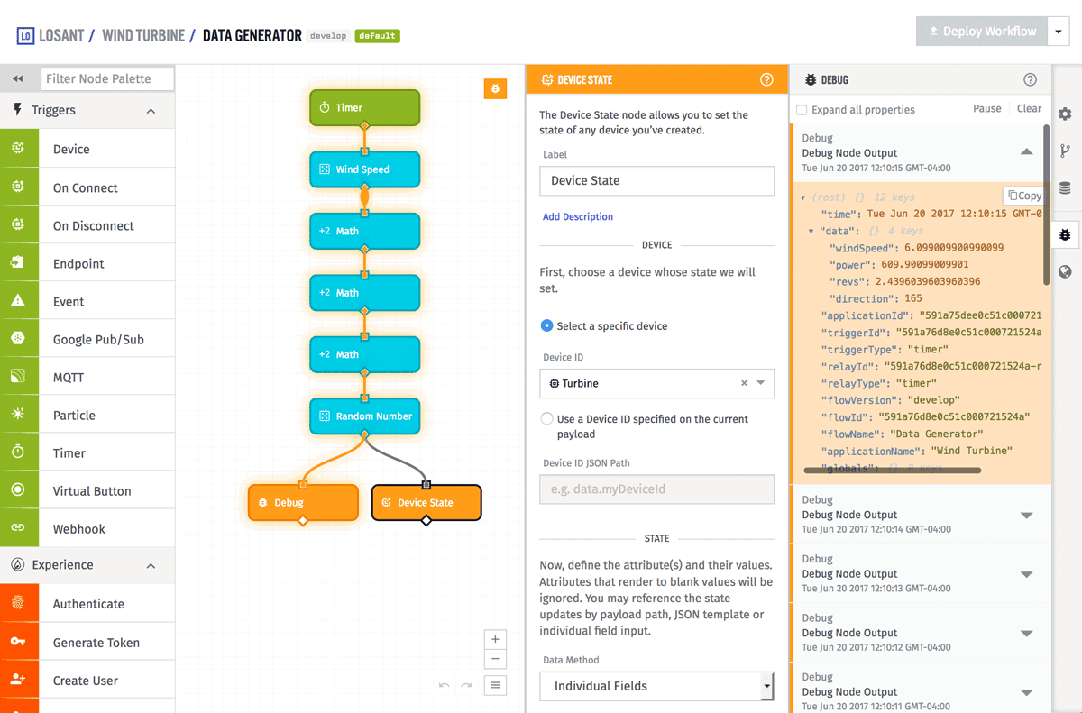Pick the Generate Token key icon

[x=19, y=642]
